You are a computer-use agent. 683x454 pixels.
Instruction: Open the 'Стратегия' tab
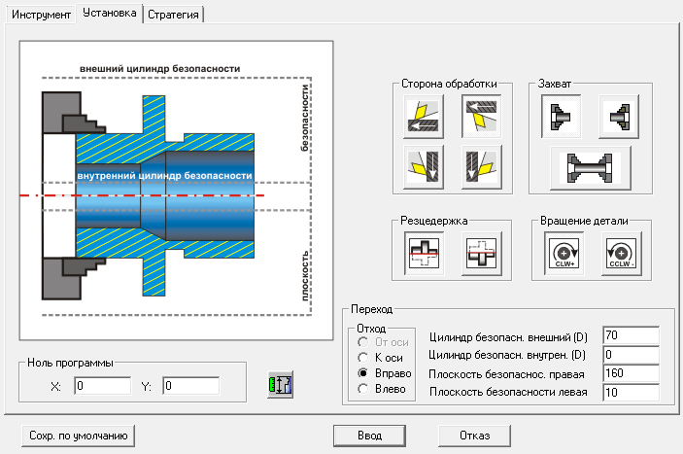click(x=173, y=15)
